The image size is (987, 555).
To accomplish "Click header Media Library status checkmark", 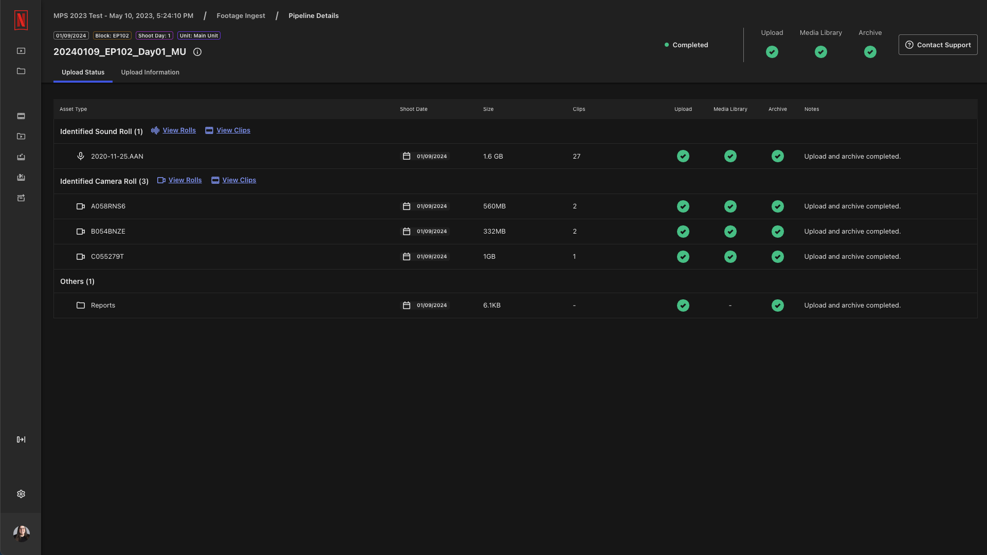I will (x=821, y=52).
